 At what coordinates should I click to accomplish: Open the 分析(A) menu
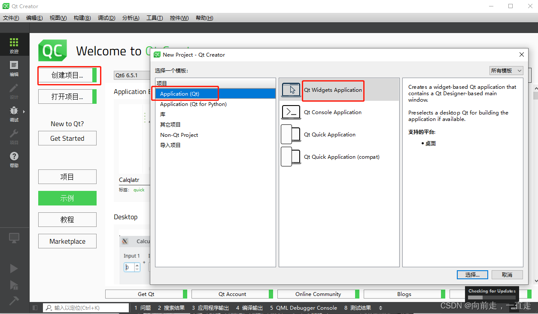[x=131, y=18]
